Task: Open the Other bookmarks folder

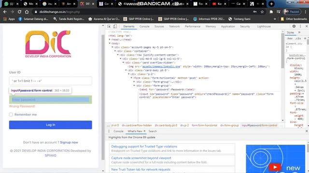Action: pos(294,19)
